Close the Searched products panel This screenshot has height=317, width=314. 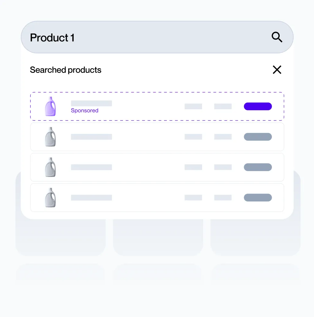click(277, 70)
